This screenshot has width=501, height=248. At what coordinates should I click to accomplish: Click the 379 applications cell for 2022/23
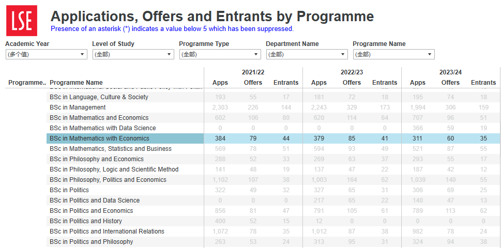tap(319, 138)
